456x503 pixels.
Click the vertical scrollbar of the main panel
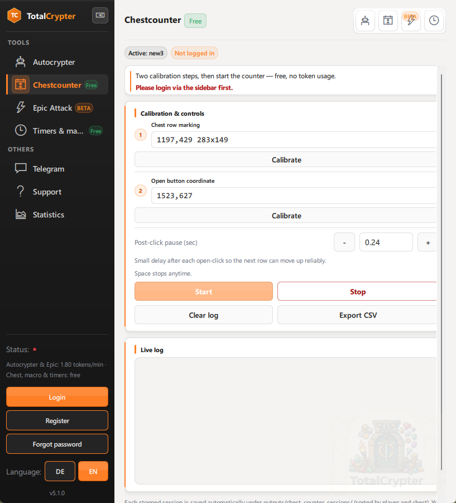[x=441, y=272]
